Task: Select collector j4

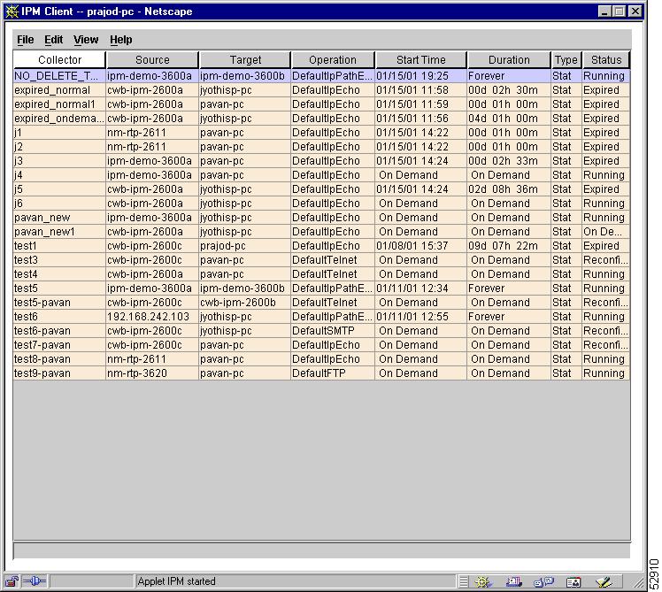Action: pos(321,175)
